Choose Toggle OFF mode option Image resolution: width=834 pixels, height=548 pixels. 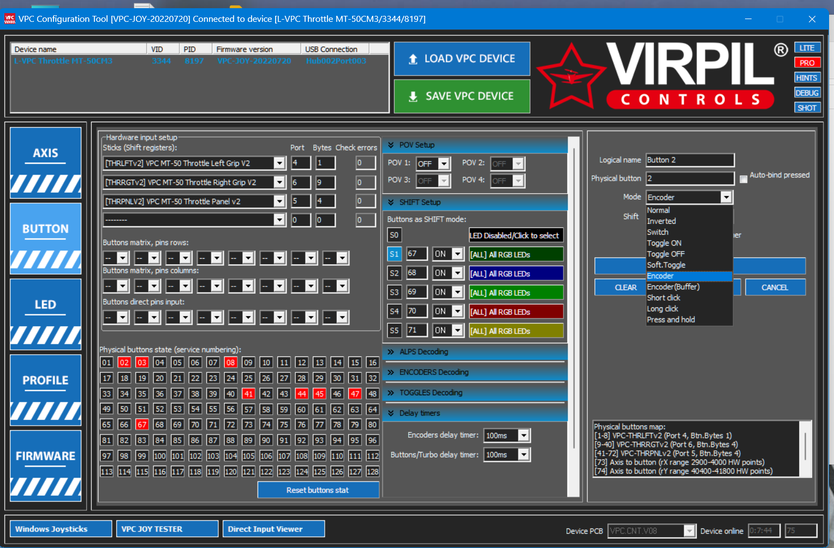[x=689, y=254]
